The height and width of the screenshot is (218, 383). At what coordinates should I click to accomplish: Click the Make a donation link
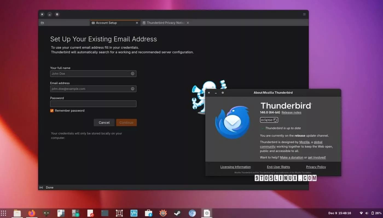[x=292, y=158]
